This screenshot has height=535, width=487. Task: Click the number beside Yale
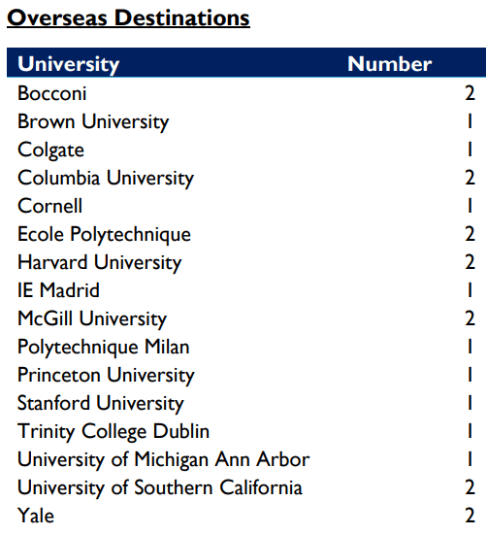coord(470,516)
